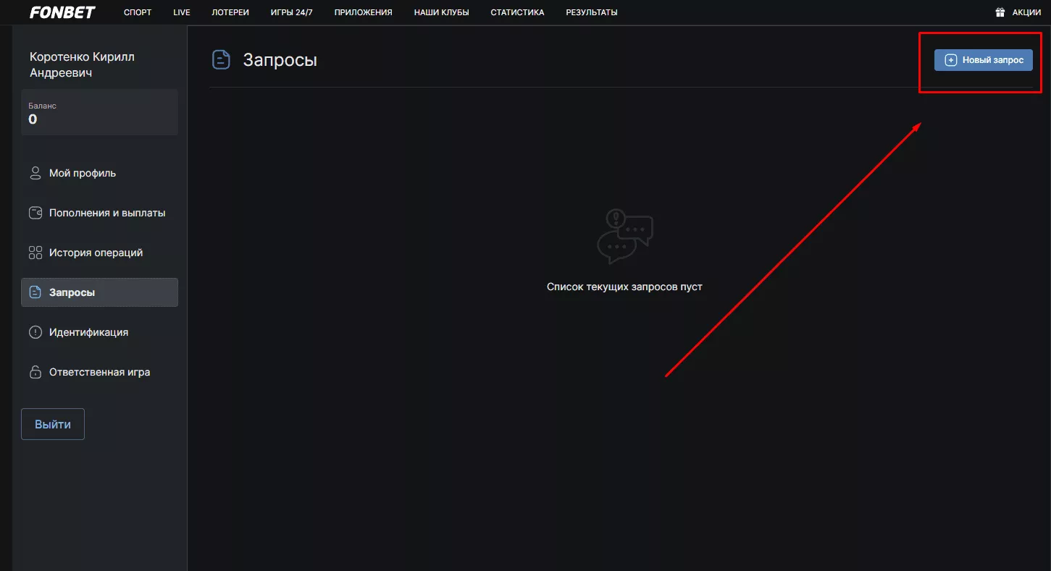1051x571 pixels.
Task: View the Результаты page
Action: pyautogui.click(x=592, y=12)
